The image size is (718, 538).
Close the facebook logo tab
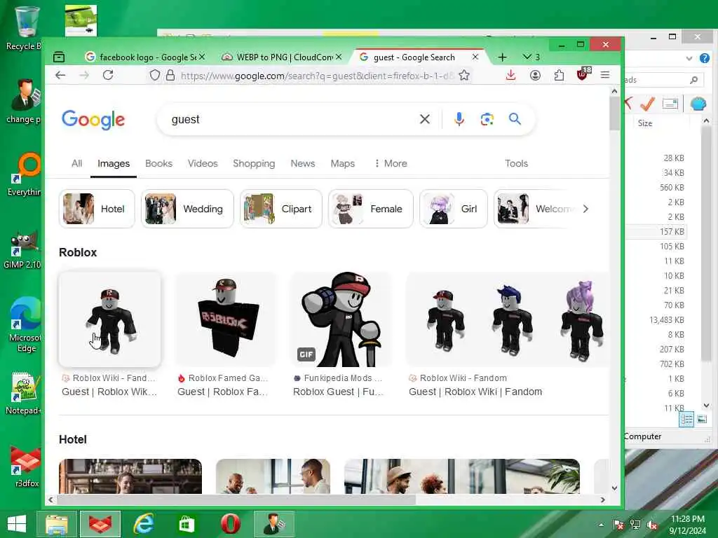(201, 57)
